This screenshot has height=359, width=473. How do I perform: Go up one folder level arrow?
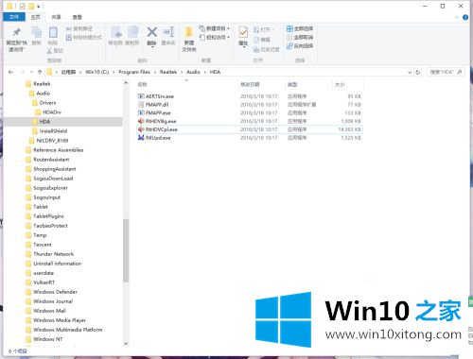click(40, 72)
